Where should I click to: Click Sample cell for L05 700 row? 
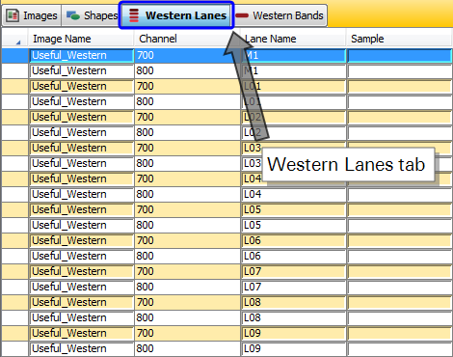pyautogui.click(x=399, y=209)
